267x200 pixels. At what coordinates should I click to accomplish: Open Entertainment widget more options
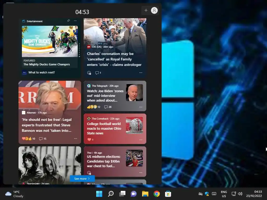pos(75,21)
